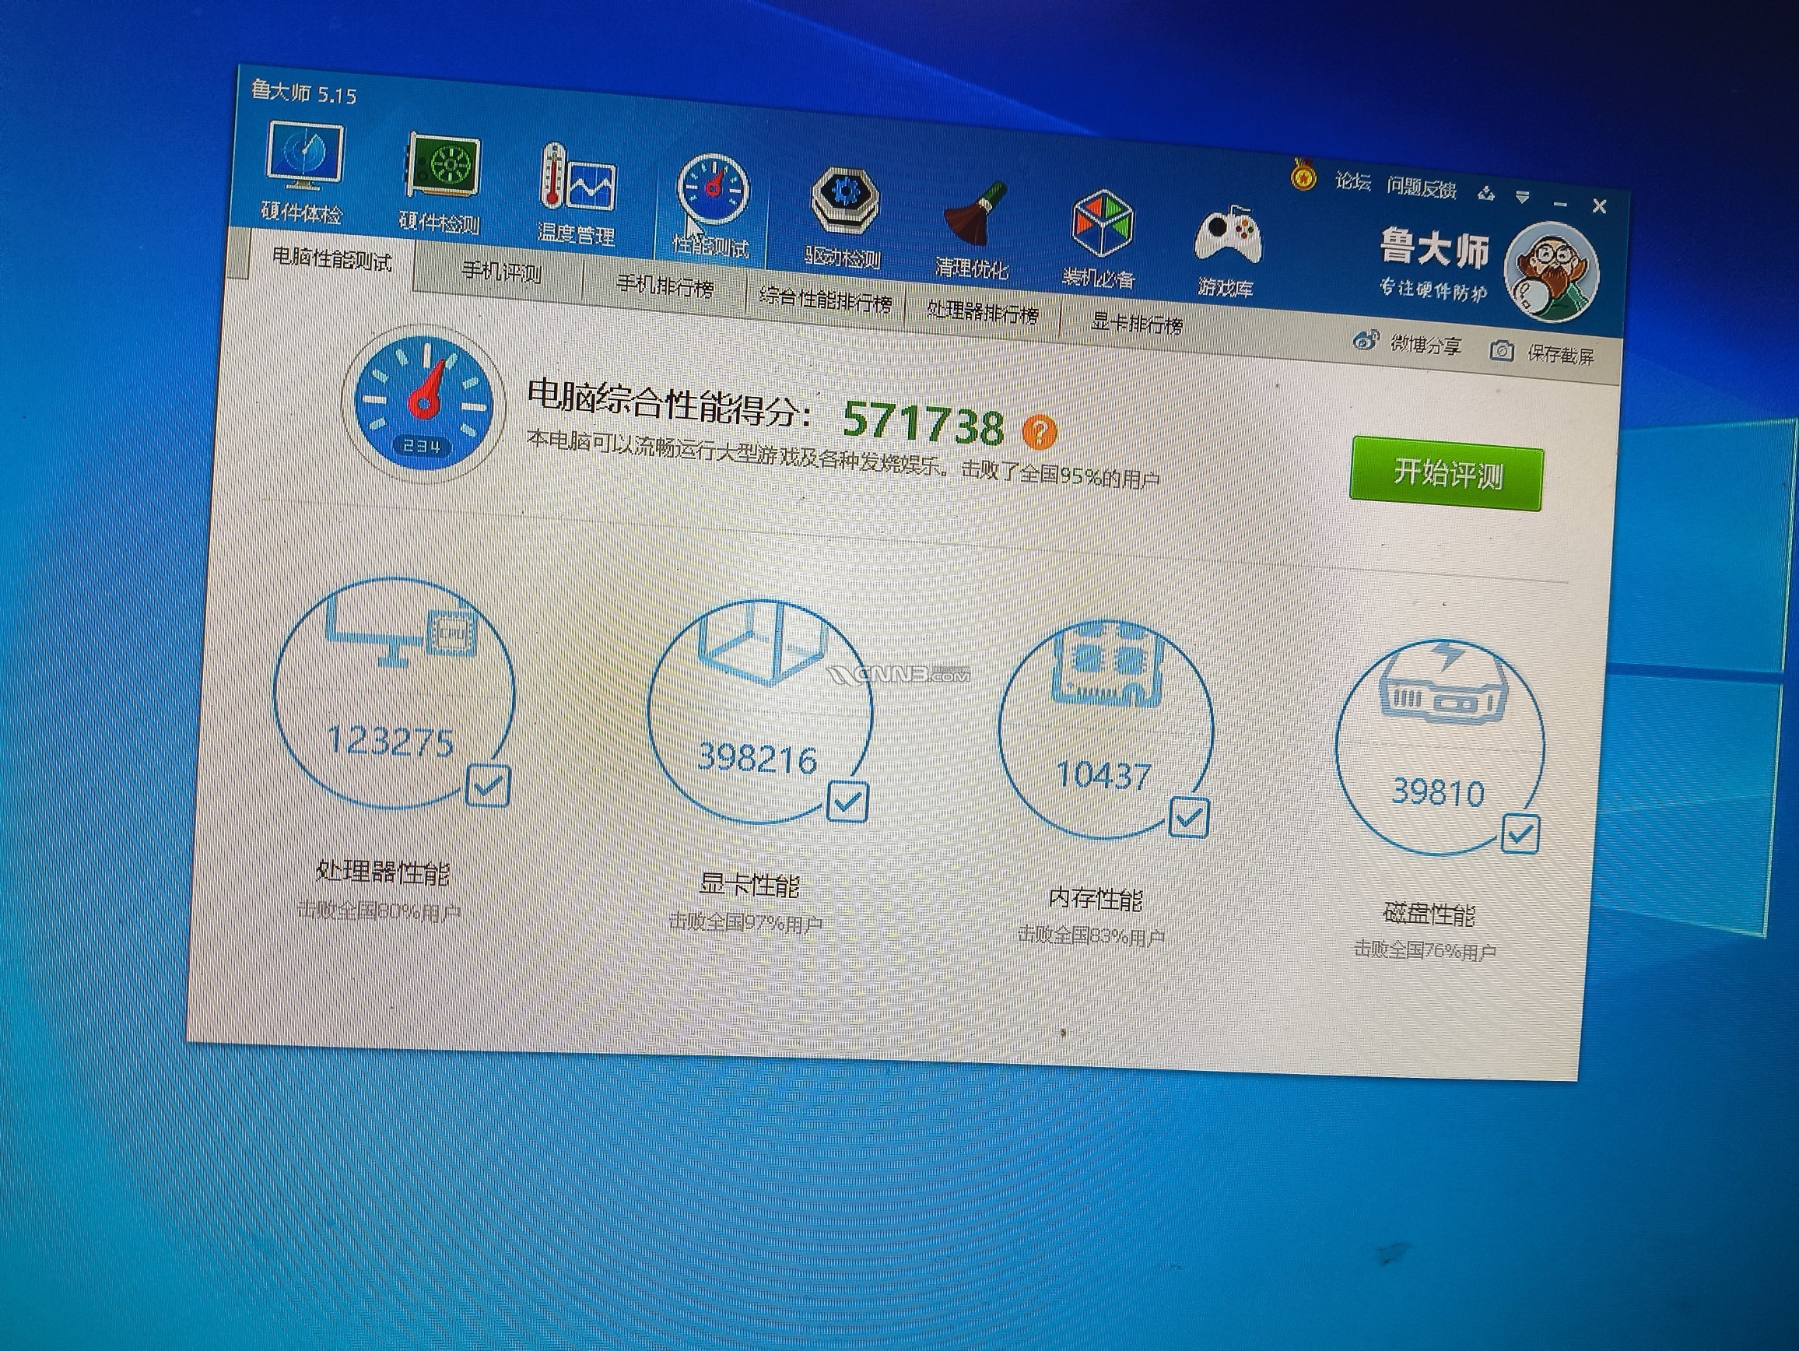Open the 装机必备 cube icon
Image resolution: width=1799 pixels, height=1351 pixels.
(1099, 238)
